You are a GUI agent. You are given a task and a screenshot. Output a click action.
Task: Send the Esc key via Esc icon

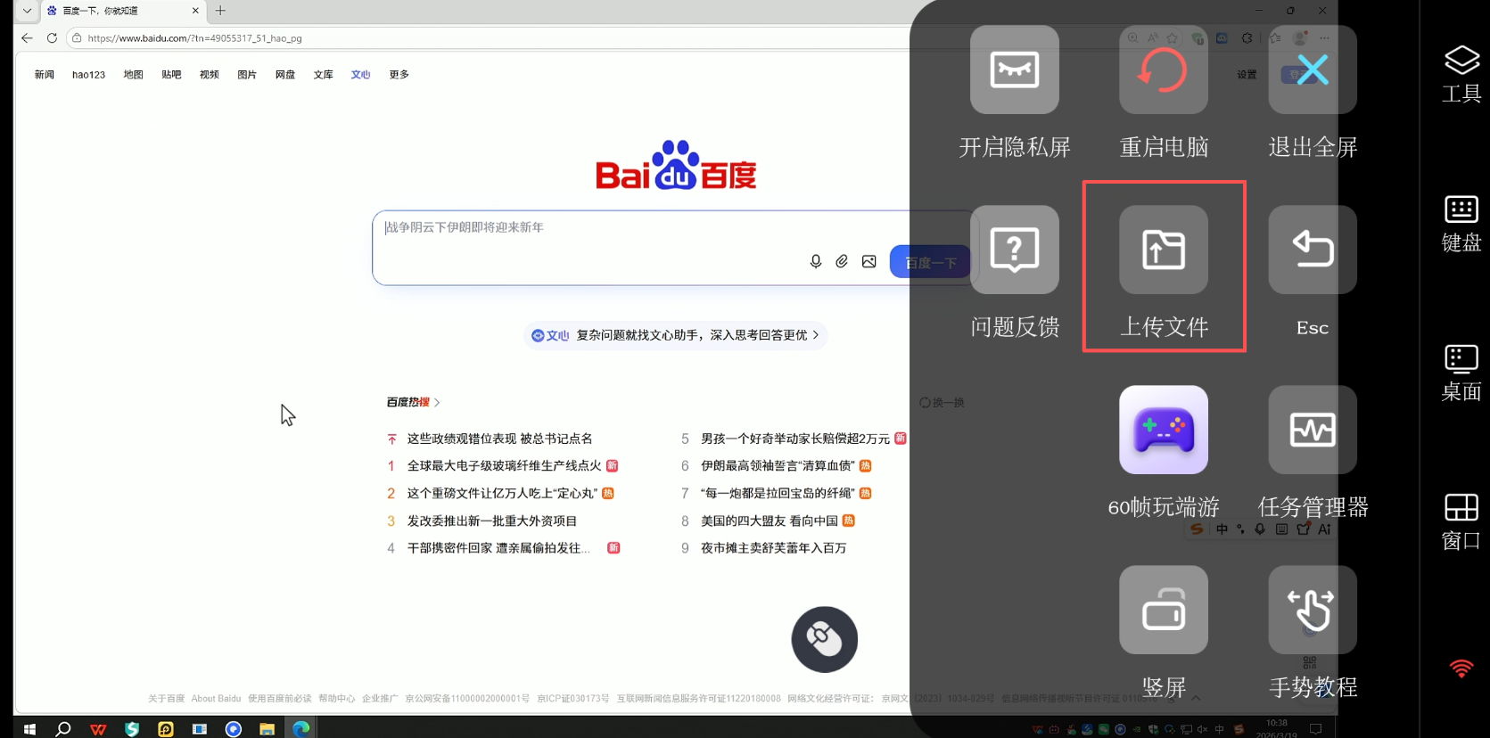point(1313,250)
